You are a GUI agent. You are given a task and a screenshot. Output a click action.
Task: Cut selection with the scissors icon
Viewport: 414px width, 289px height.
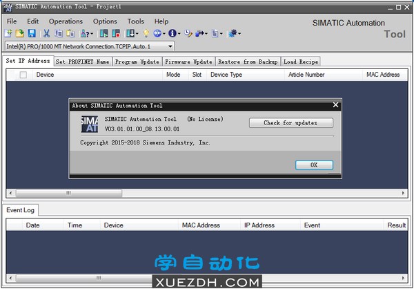(46, 33)
